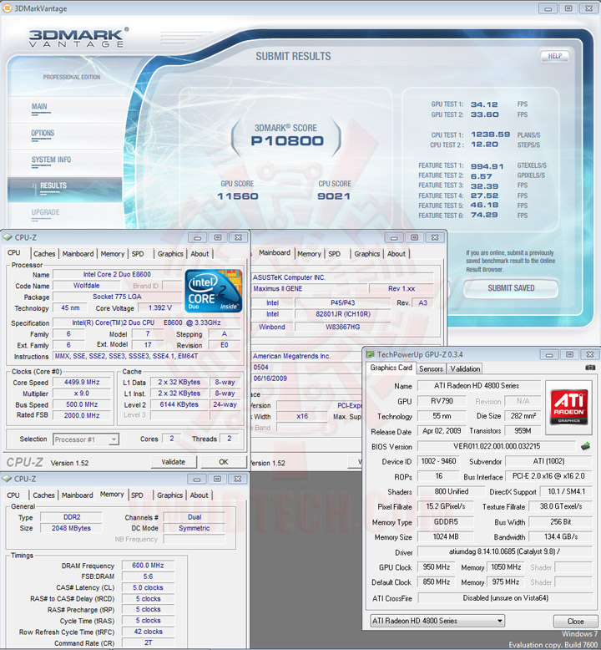The height and width of the screenshot is (650, 601).
Task: Open About tab in top CPU-Z window
Action: pyautogui.click(x=199, y=254)
